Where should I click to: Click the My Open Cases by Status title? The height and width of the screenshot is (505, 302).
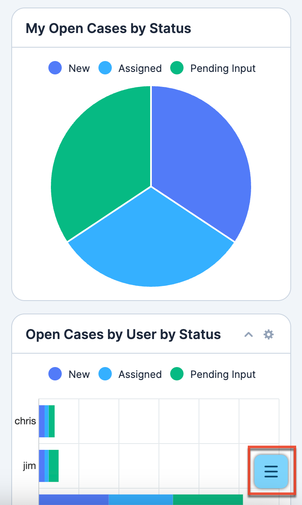(108, 28)
